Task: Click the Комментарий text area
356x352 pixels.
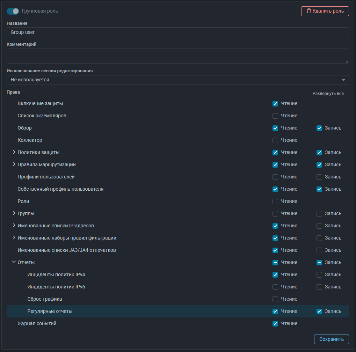Action: tap(177, 56)
